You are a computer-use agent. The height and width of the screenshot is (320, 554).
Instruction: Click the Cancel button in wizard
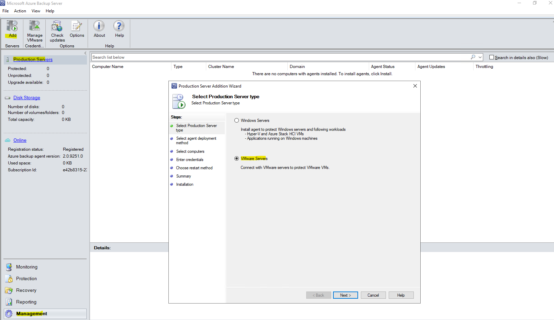coord(373,295)
